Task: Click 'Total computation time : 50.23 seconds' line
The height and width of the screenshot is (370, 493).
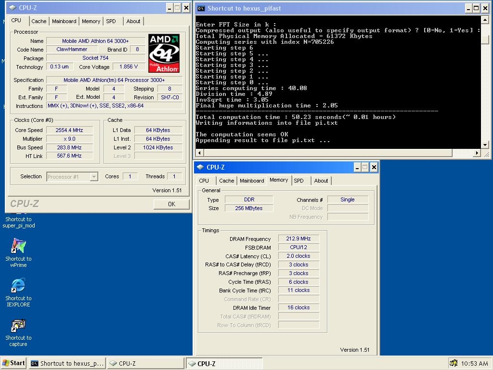Action: pyautogui.click(x=296, y=117)
